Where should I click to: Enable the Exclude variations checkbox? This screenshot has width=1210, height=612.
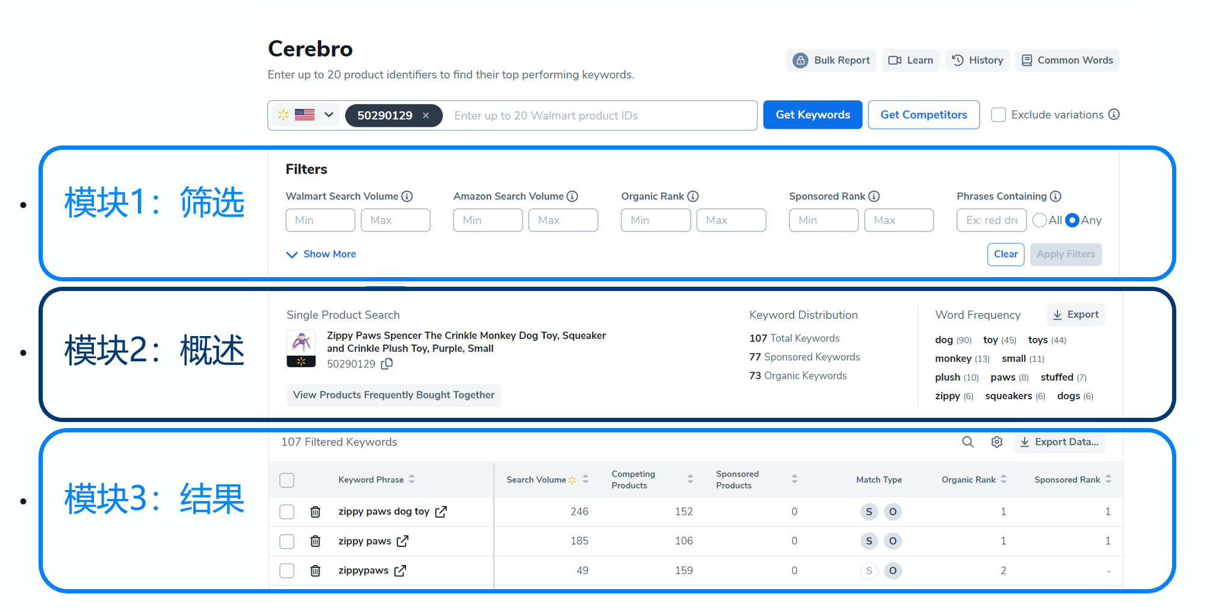click(998, 115)
